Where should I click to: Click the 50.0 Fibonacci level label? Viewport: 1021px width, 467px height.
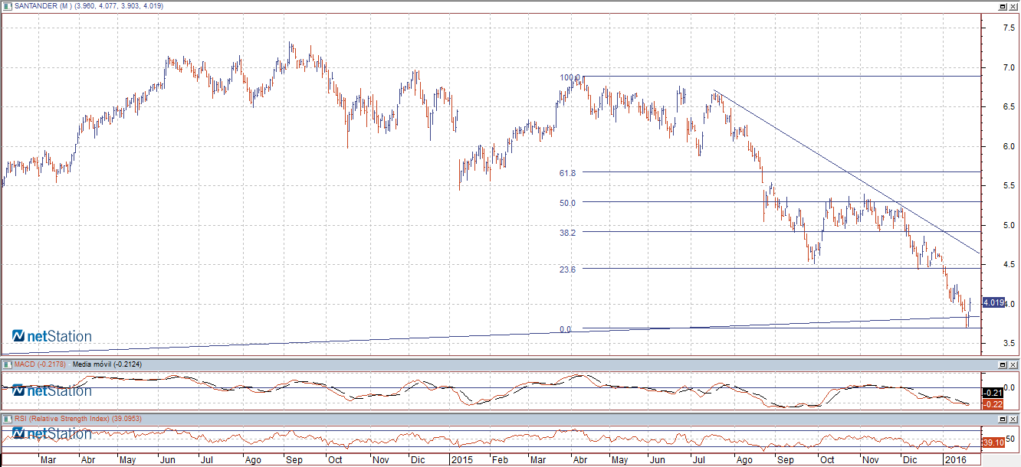point(567,203)
